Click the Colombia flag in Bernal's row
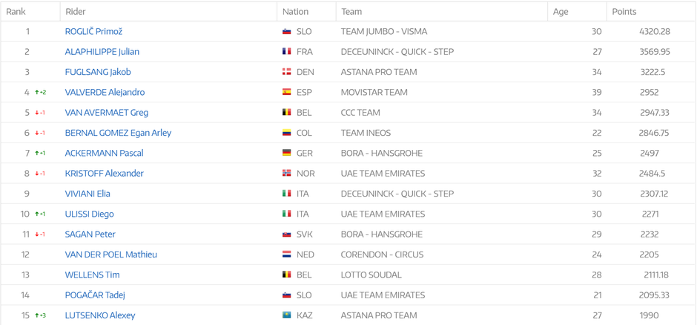The height and width of the screenshot is (325, 697). 286,133
